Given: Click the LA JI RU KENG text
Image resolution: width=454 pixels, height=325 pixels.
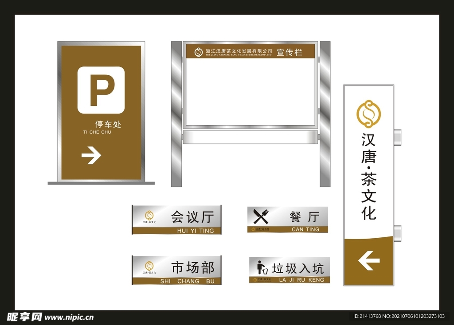Looking at the screenshot, I should (x=301, y=280).
